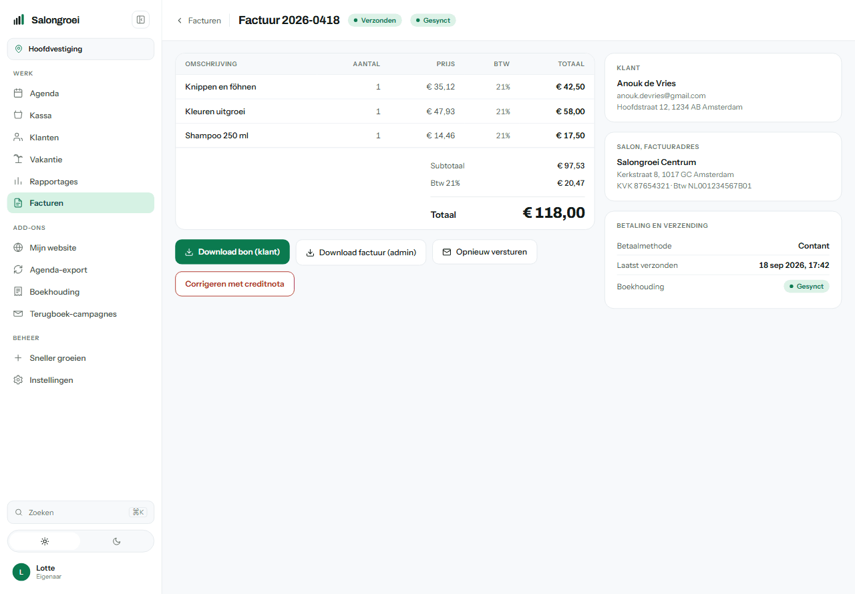The height and width of the screenshot is (594, 855).
Task: Focus the Zoeken search field
Action: [81, 512]
